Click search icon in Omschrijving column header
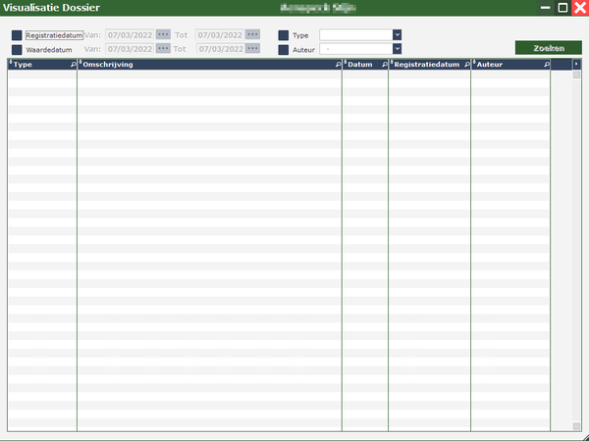This screenshot has height=441, width=589. coord(338,65)
